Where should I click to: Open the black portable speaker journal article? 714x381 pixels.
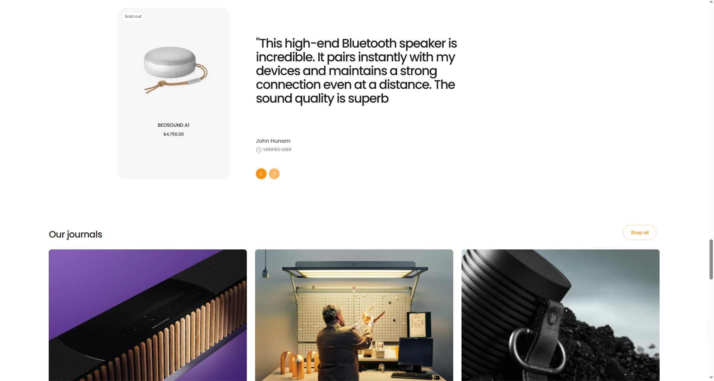click(560, 315)
